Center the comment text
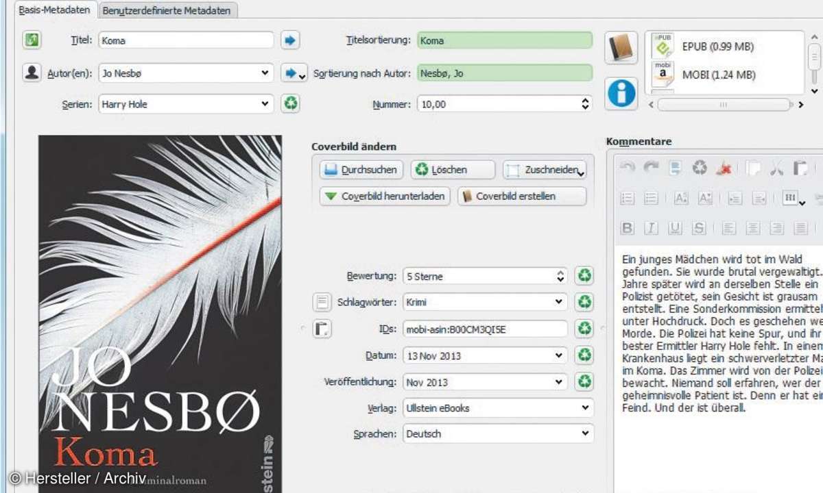The image size is (823, 493). (753, 228)
